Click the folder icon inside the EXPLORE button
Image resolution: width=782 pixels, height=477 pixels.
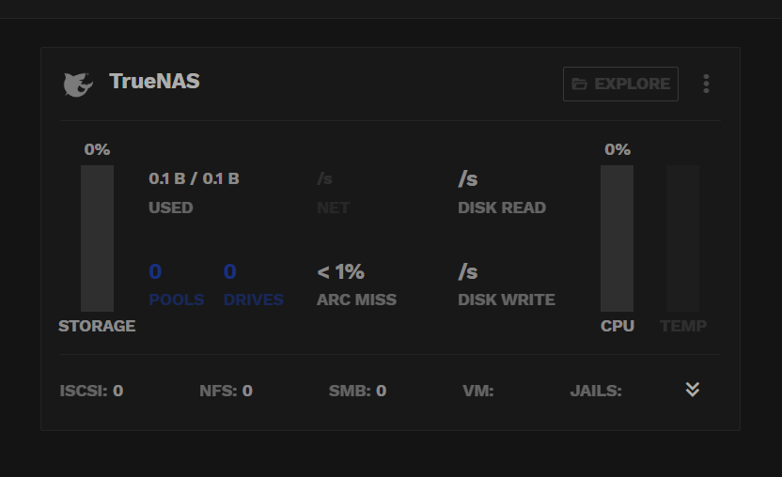[x=579, y=84]
